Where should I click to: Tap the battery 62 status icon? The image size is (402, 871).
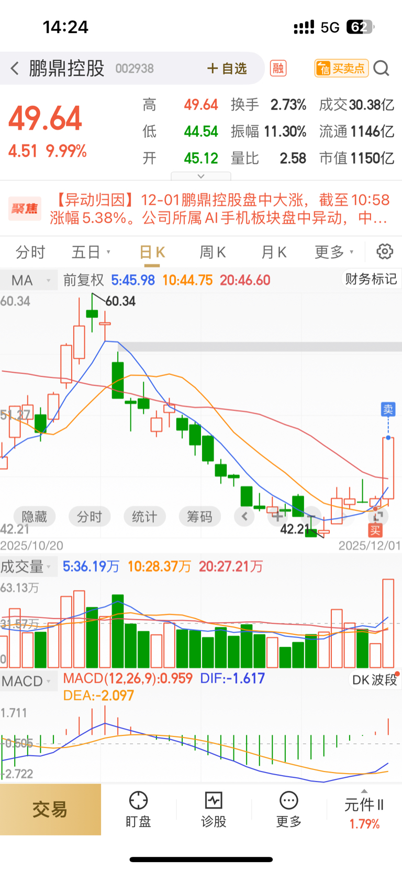point(360,27)
